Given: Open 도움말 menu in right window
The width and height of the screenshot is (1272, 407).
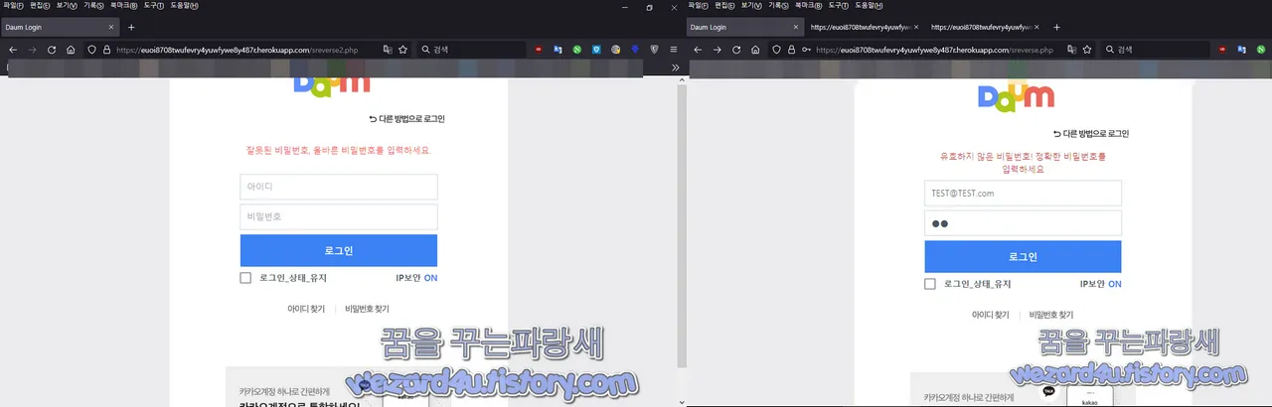Looking at the screenshot, I should click(x=868, y=6).
